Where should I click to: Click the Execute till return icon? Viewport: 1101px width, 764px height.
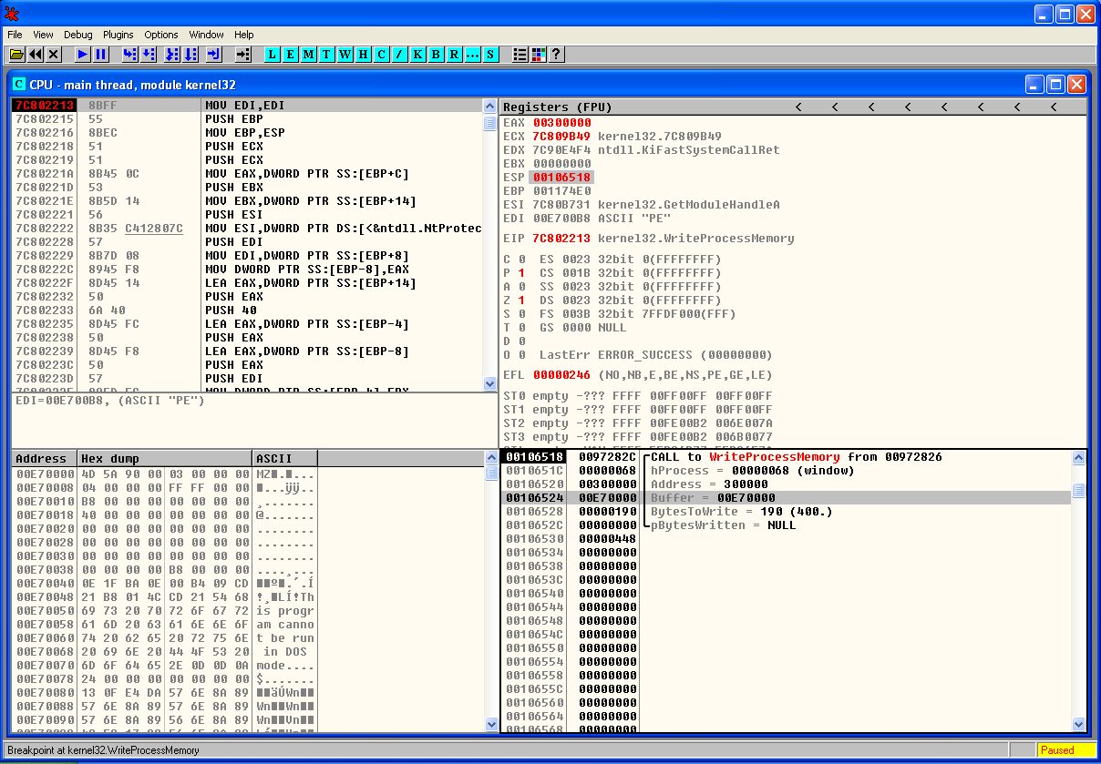point(214,55)
